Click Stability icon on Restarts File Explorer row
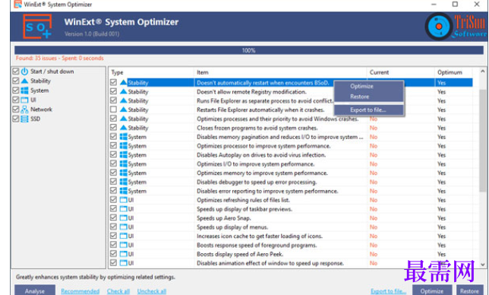This screenshot has height=295, width=489. coord(124,109)
